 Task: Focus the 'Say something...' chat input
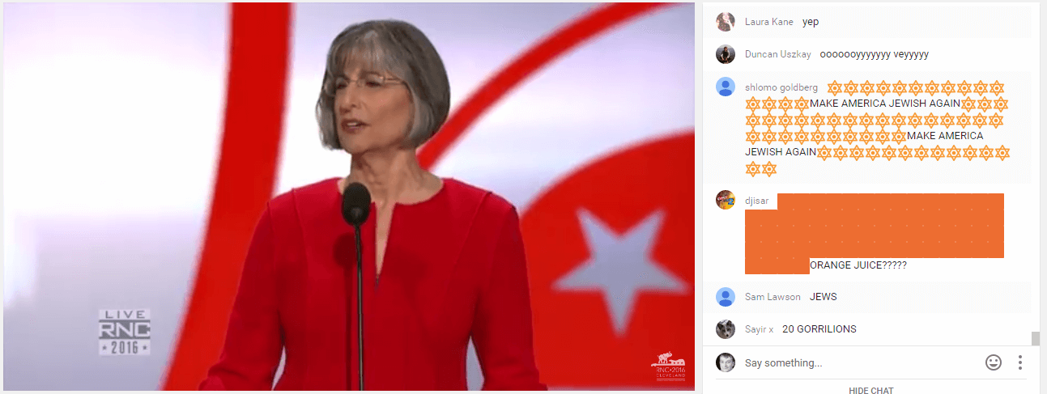click(x=860, y=363)
